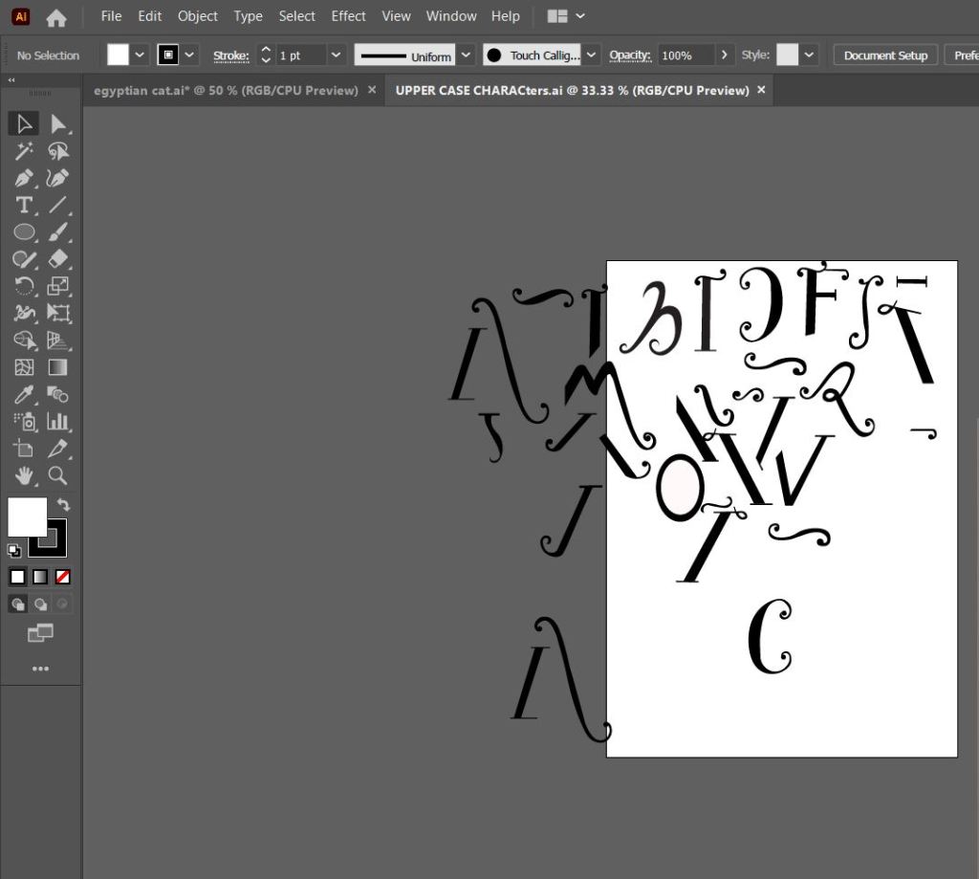Open the Touch Calligraphic brush dropdown
This screenshot has height=879, width=979.
(x=592, y=55)
